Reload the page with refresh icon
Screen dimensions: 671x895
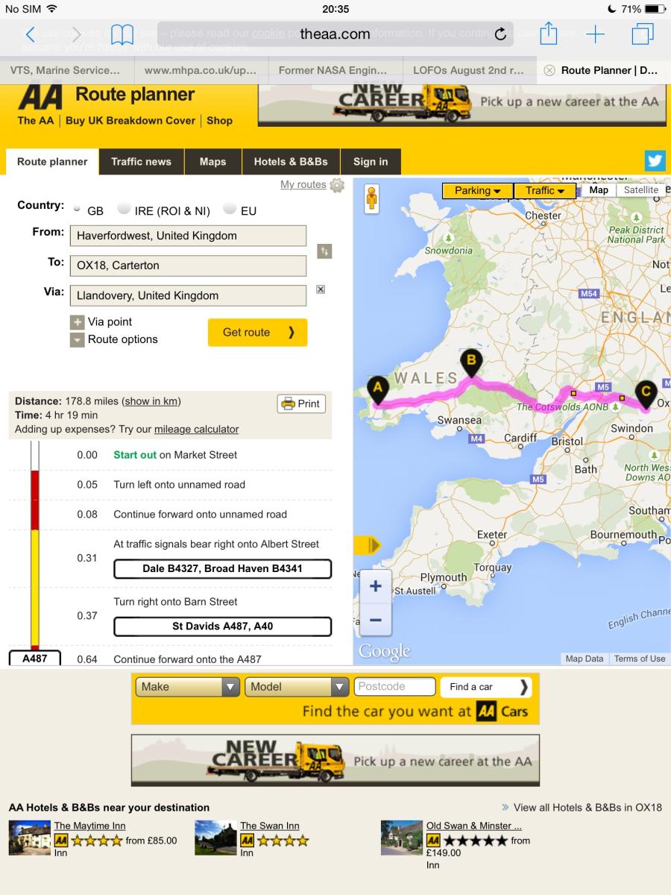[x=500, y=34]
